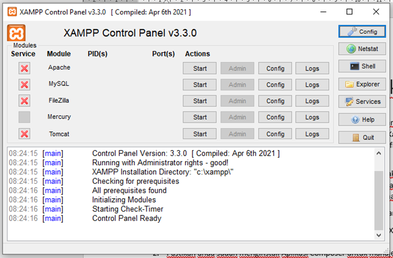Click the 'All prerequisites found' log line
This screenshot has height=258, width=393.
click(x=129, y=190)
